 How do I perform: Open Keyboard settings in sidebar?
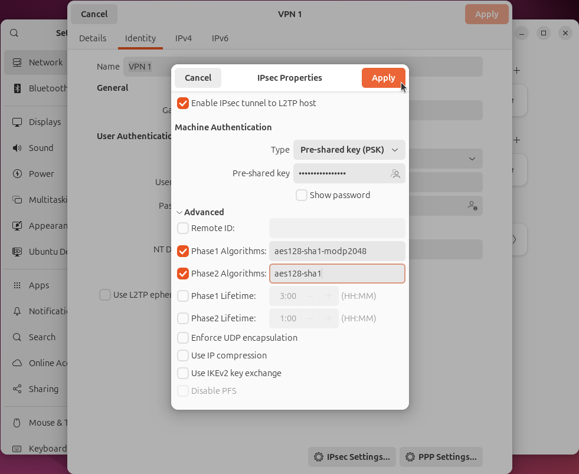click(x=36, y=449)
